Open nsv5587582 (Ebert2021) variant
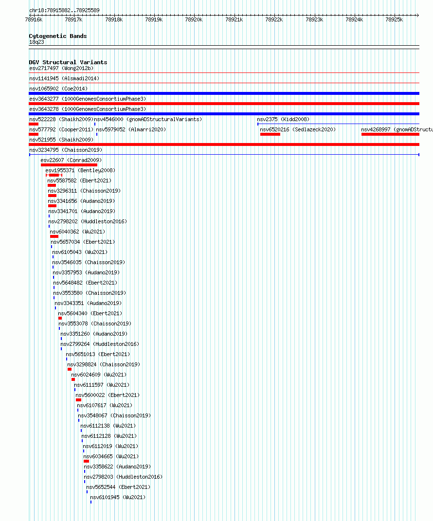Viewport: 433px width, 521px height. coord(79,181)
